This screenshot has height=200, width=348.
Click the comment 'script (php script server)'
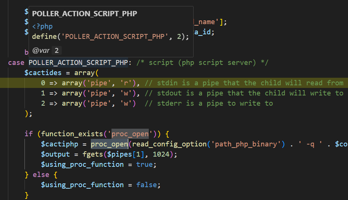point(202,63)
